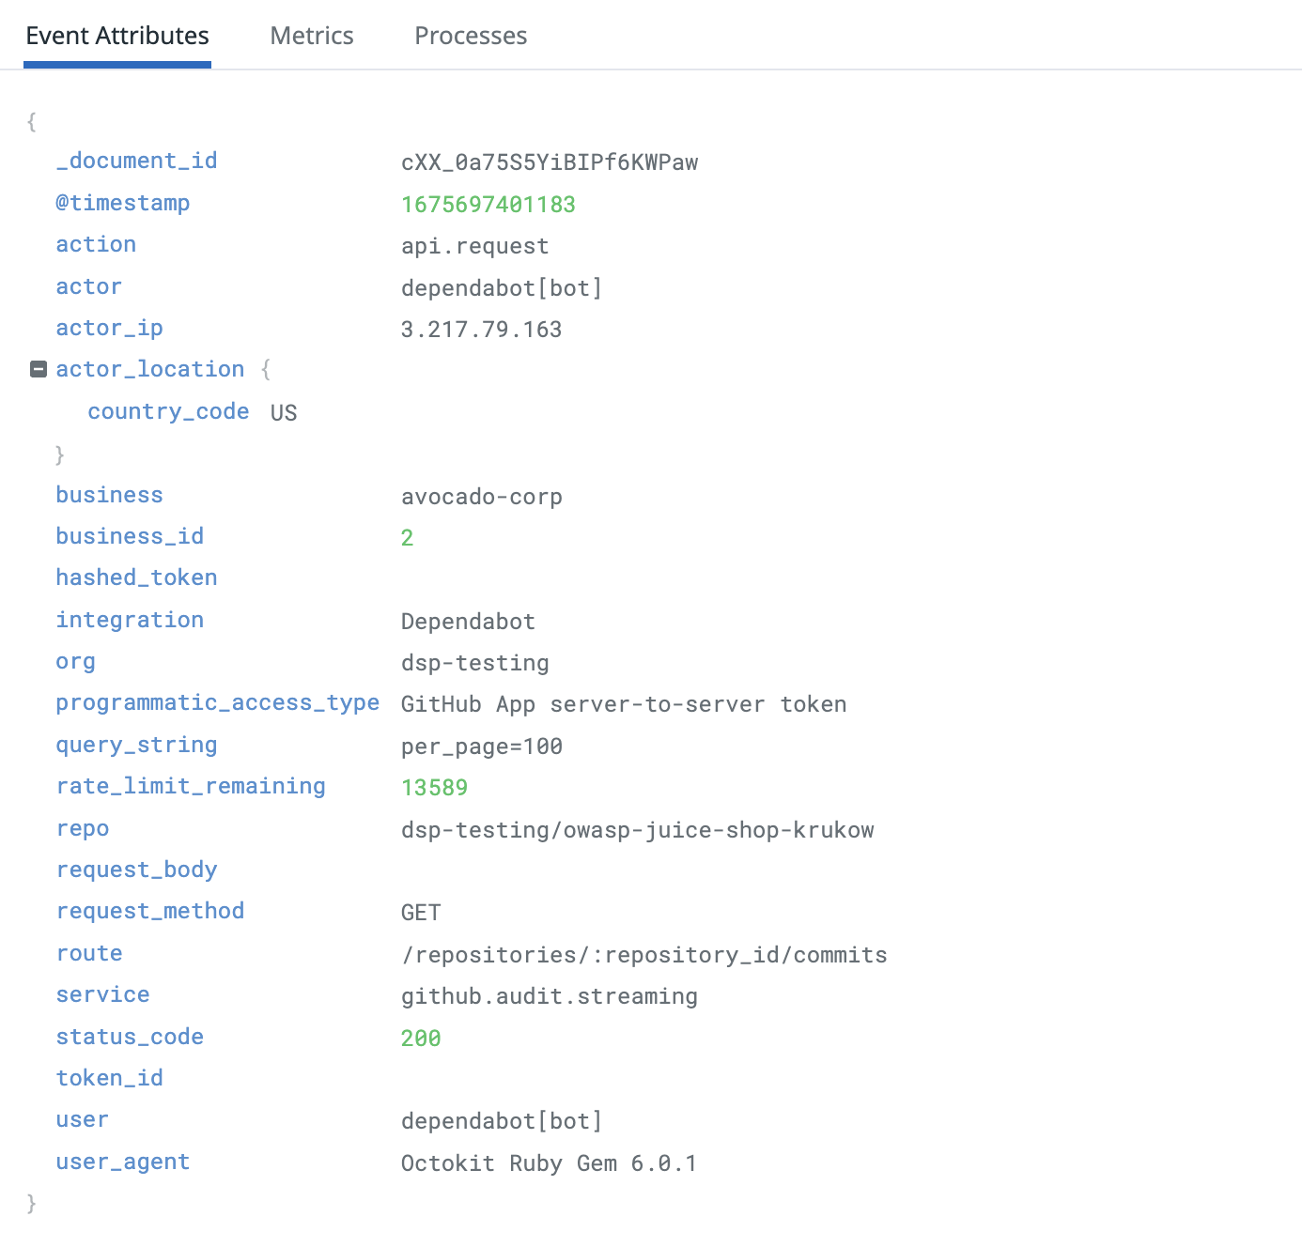Click the business attribute name
The width and height of the screenshot is (1302, 1247).
(109, 495)
